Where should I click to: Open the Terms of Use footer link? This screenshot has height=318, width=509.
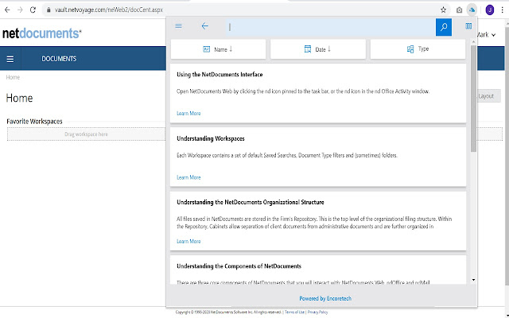point(295,312)
